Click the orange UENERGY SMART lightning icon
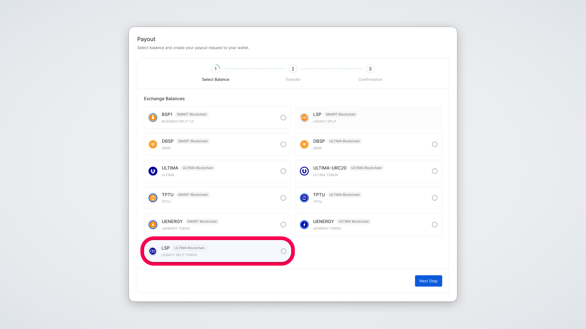The width and height of the screenshot is (586, 329). click(x=153, y=225)
